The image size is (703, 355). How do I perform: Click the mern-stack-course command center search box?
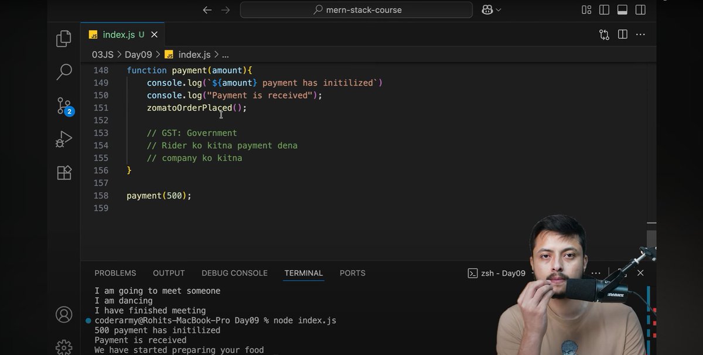[x=356, y=10]
